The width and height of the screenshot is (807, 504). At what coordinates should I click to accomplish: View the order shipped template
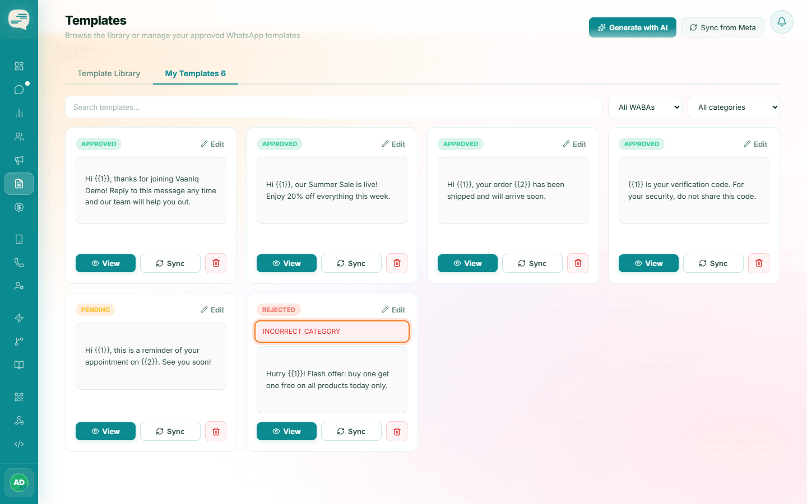click(x=467, y=263)
